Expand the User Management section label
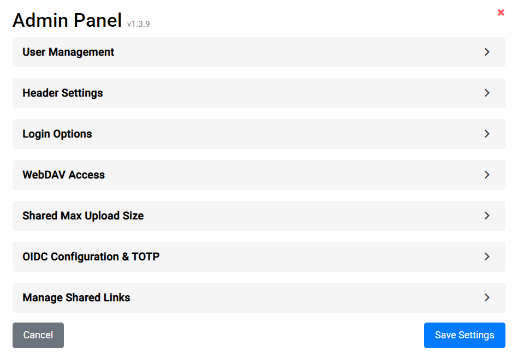The image size is (512, 352). tap(68, 52)
